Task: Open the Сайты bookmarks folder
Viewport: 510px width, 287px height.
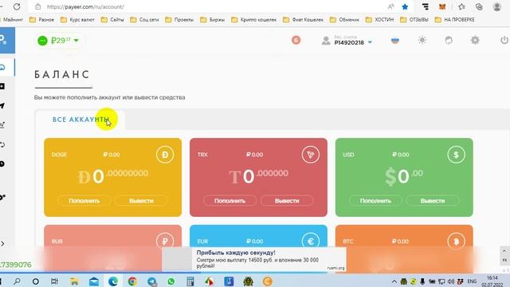Action: [x=112, y=19]
